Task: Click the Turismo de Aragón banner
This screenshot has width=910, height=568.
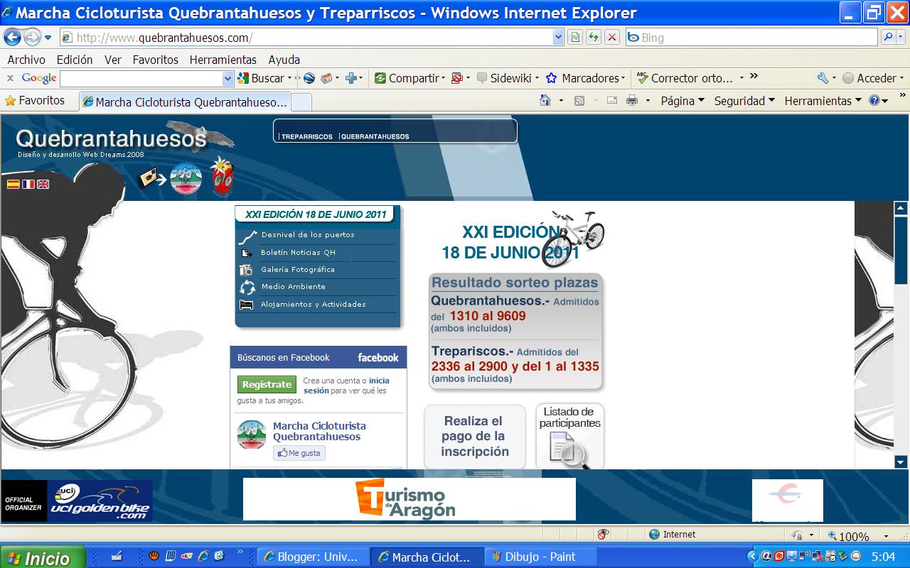Action: tap(409, 499)
